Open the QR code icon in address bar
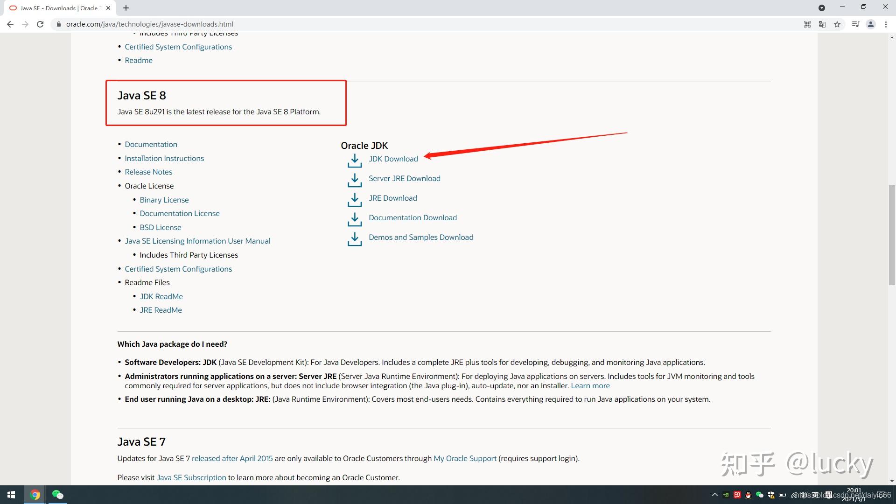The image size is (896, 504). pos(807,24)
